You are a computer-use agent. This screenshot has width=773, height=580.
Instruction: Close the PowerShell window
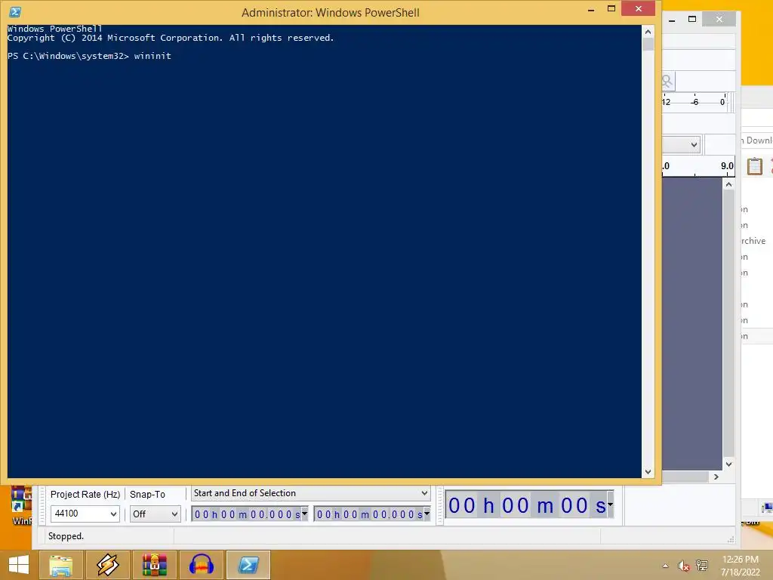coord(639,9)
